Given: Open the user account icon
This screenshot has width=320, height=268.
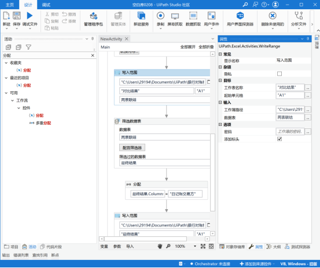Looking at the screenshot, I should tap(275, 5).
